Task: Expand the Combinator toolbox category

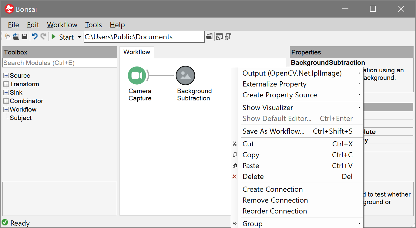Action: tap(6, 101)
